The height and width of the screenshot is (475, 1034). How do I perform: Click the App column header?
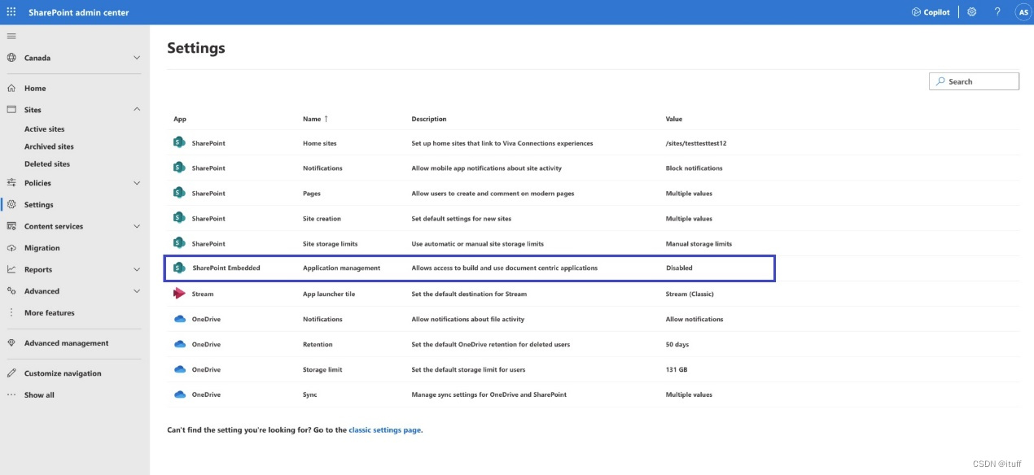point(180,119)
